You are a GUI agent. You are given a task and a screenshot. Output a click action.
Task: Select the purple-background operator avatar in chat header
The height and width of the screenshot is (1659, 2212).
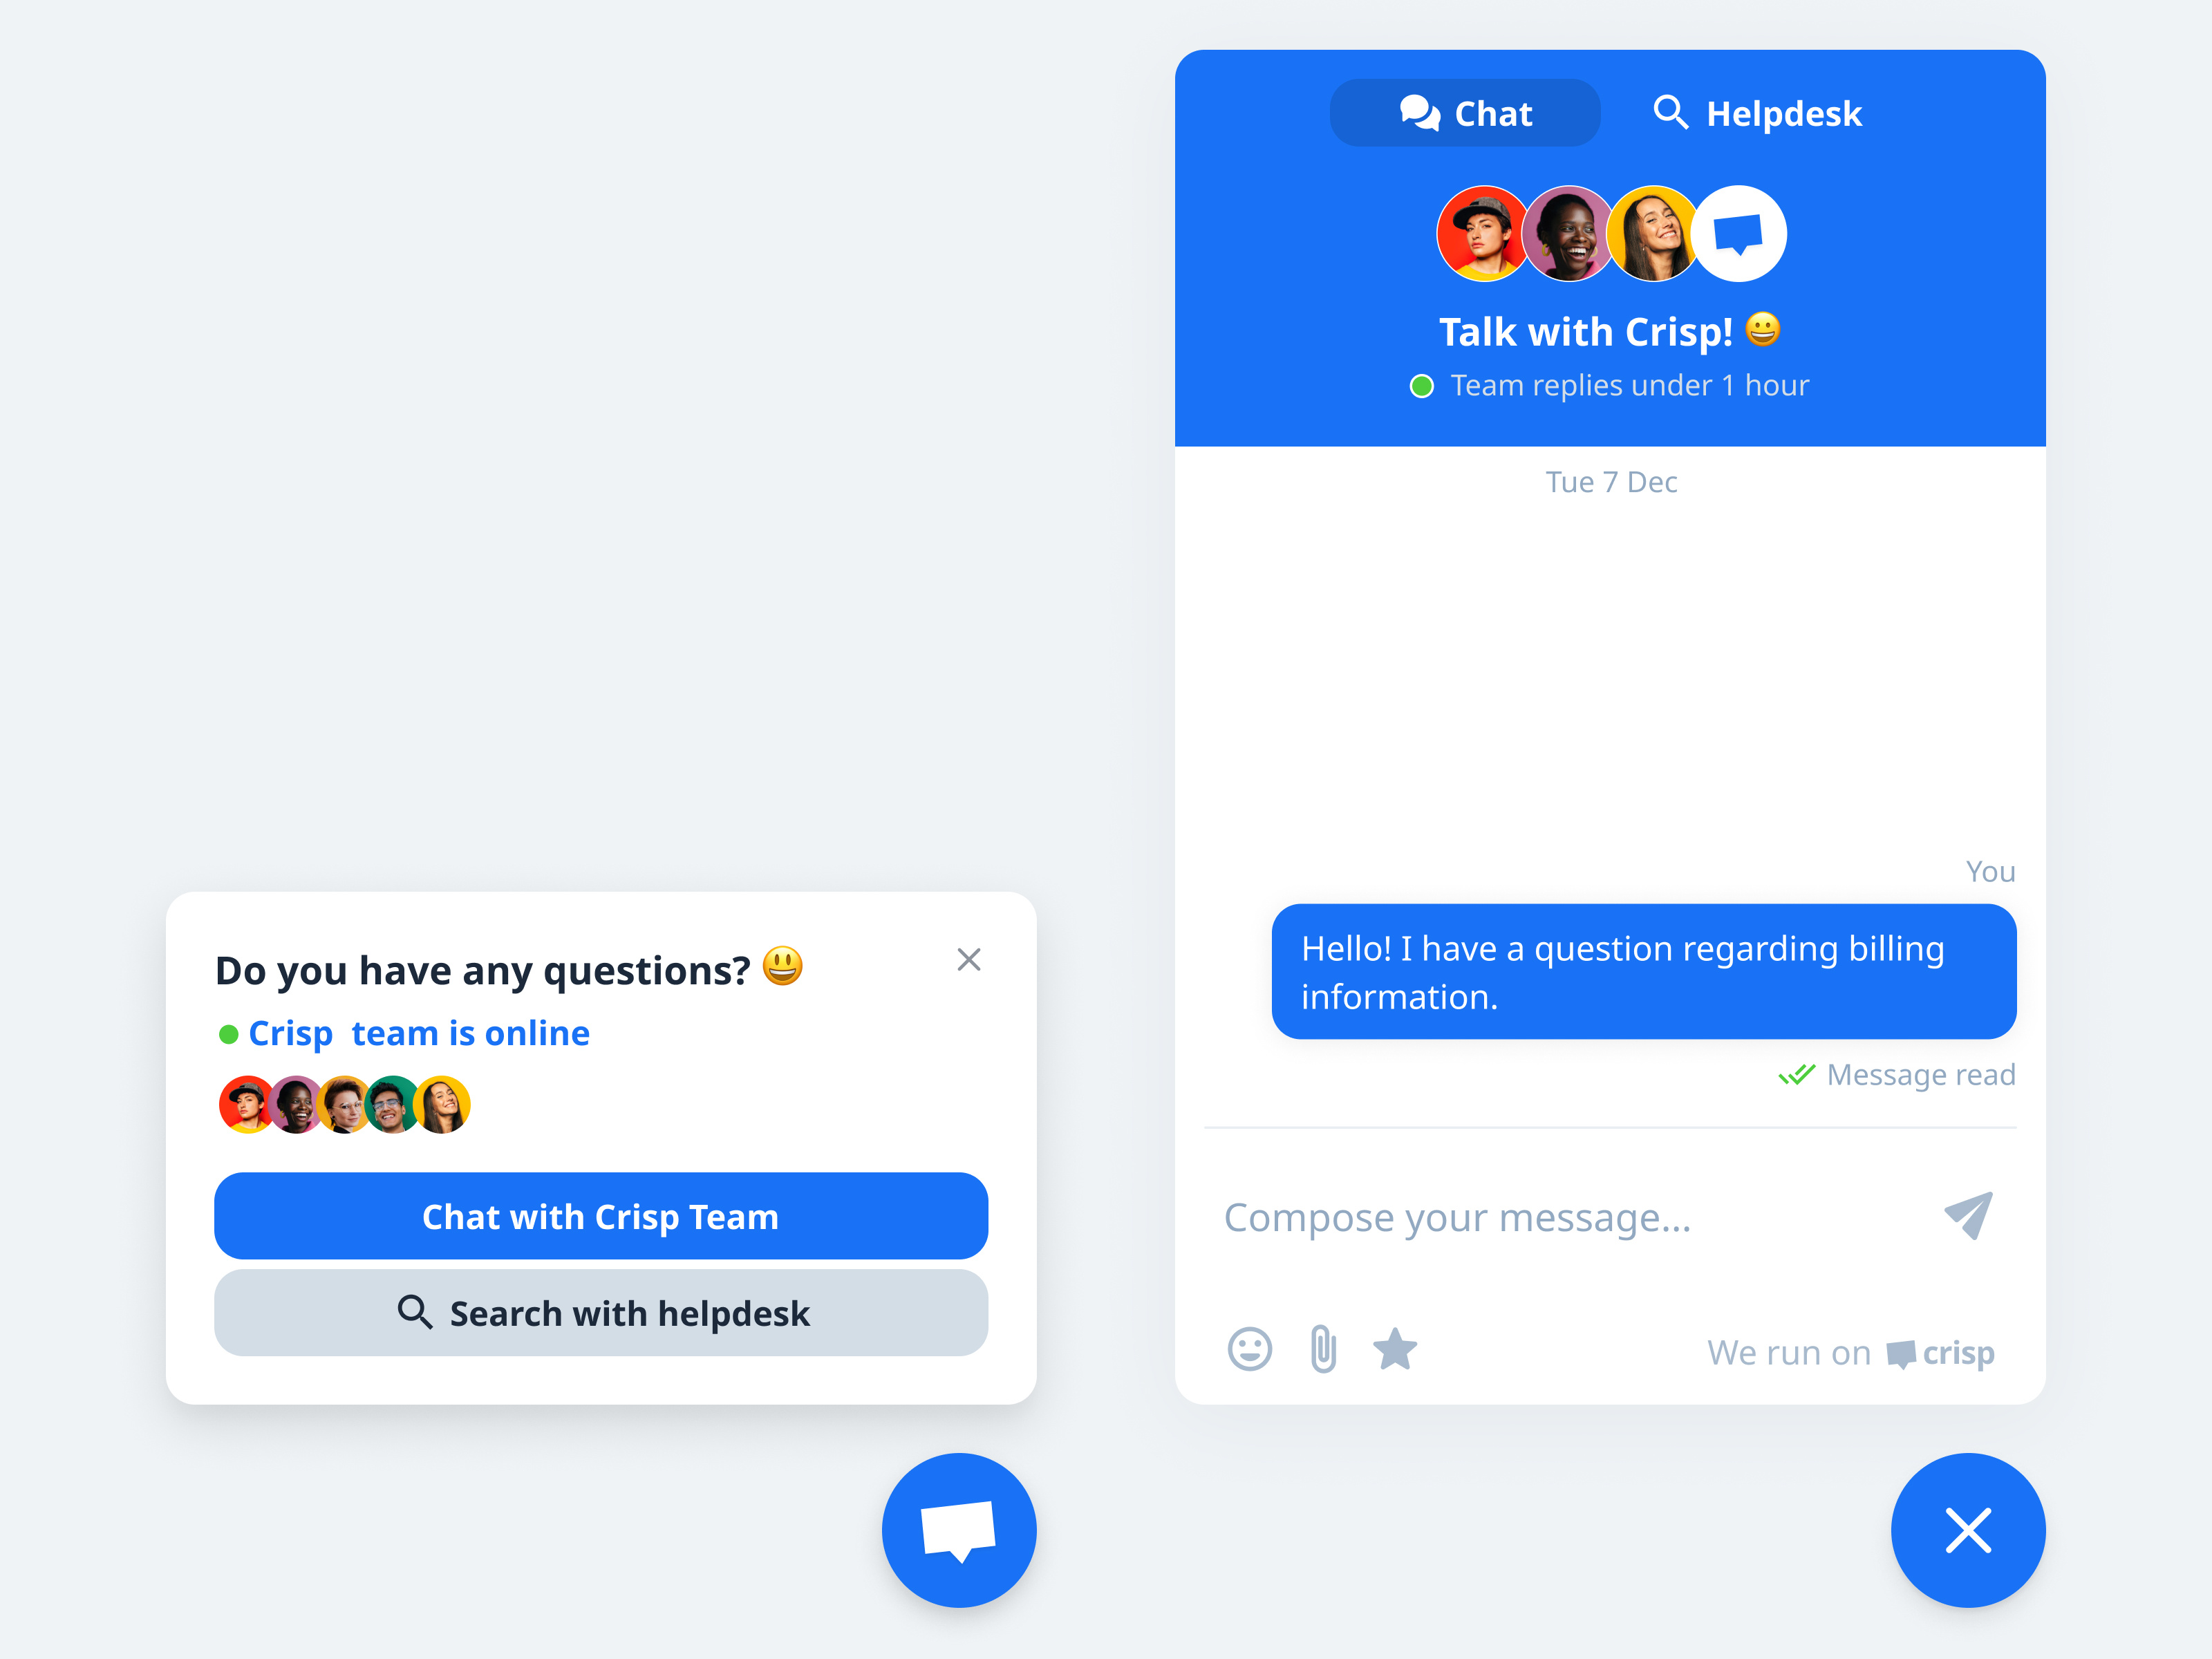[1566, 234]
